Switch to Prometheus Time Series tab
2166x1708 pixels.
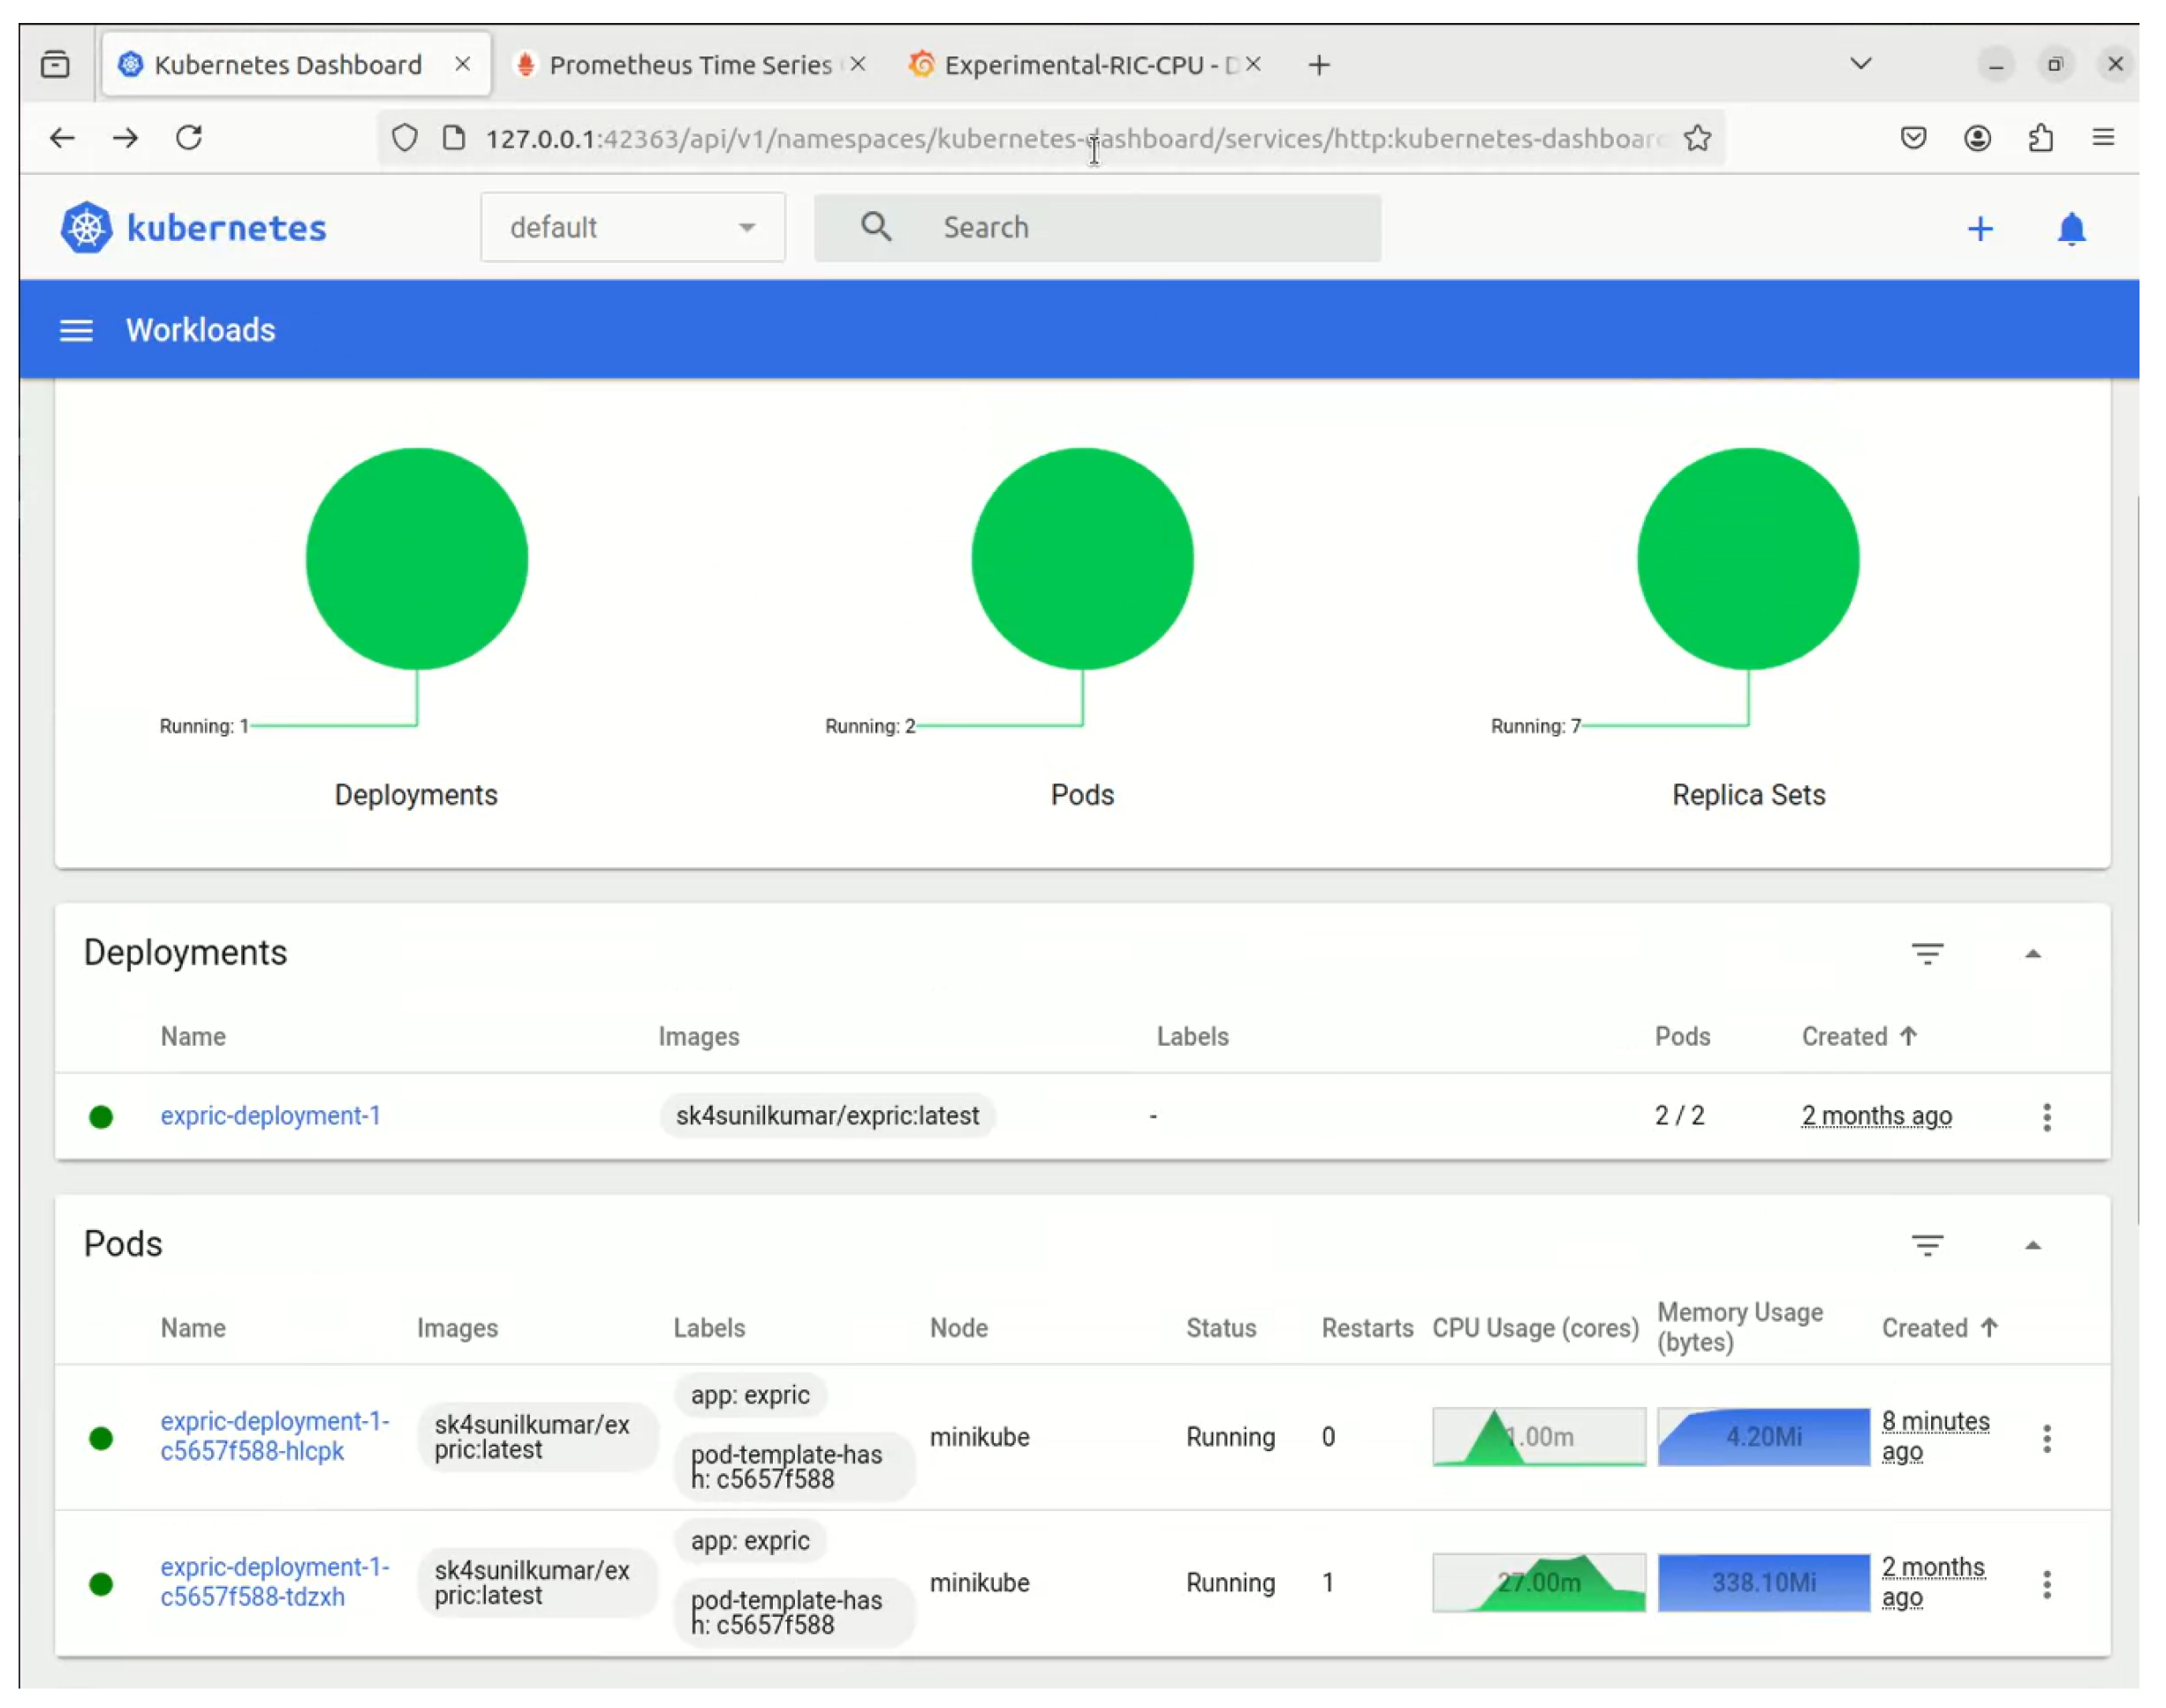click(689, 65)
